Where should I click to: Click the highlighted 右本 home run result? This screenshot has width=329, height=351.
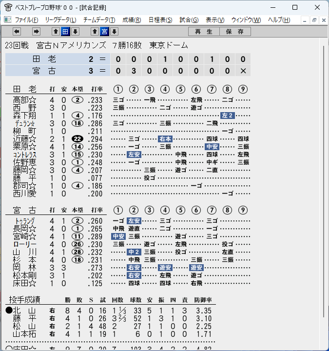point(165,139)
